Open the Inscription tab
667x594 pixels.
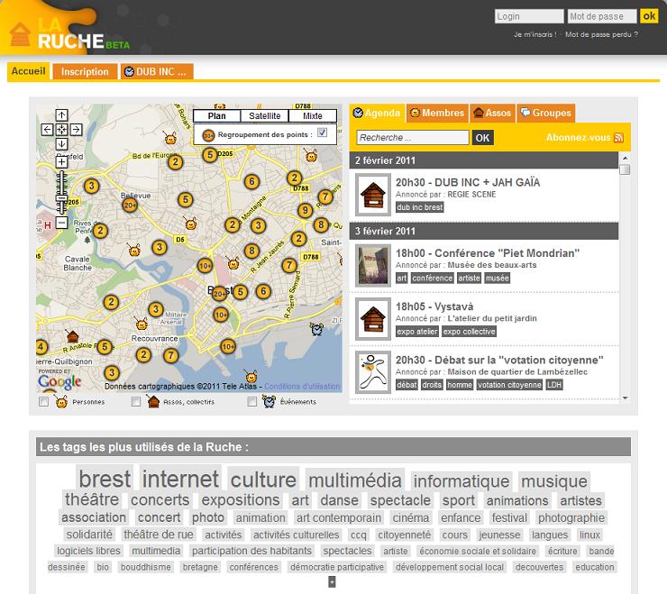point(85,71)
